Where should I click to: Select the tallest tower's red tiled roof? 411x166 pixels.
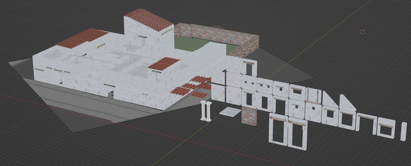[x=149, y=19]
